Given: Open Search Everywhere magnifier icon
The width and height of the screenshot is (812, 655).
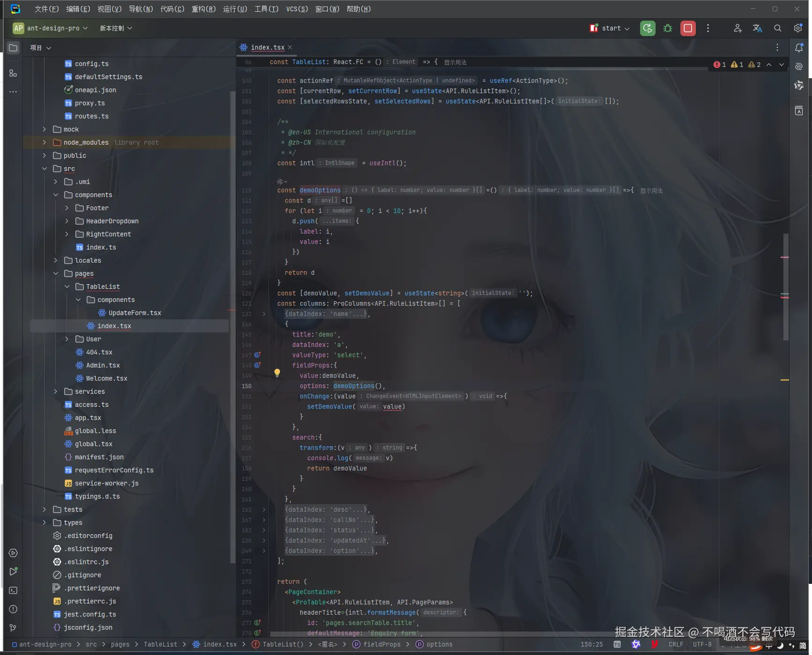Looking at the screenshot, I should 778,28.
